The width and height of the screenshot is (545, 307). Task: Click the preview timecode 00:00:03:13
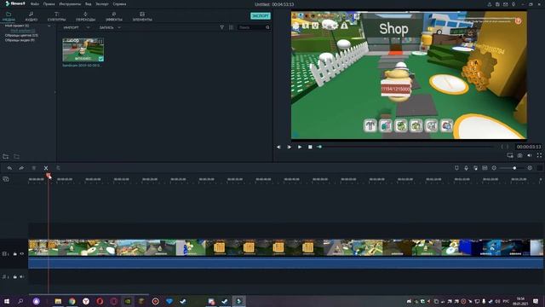point(529,147)
